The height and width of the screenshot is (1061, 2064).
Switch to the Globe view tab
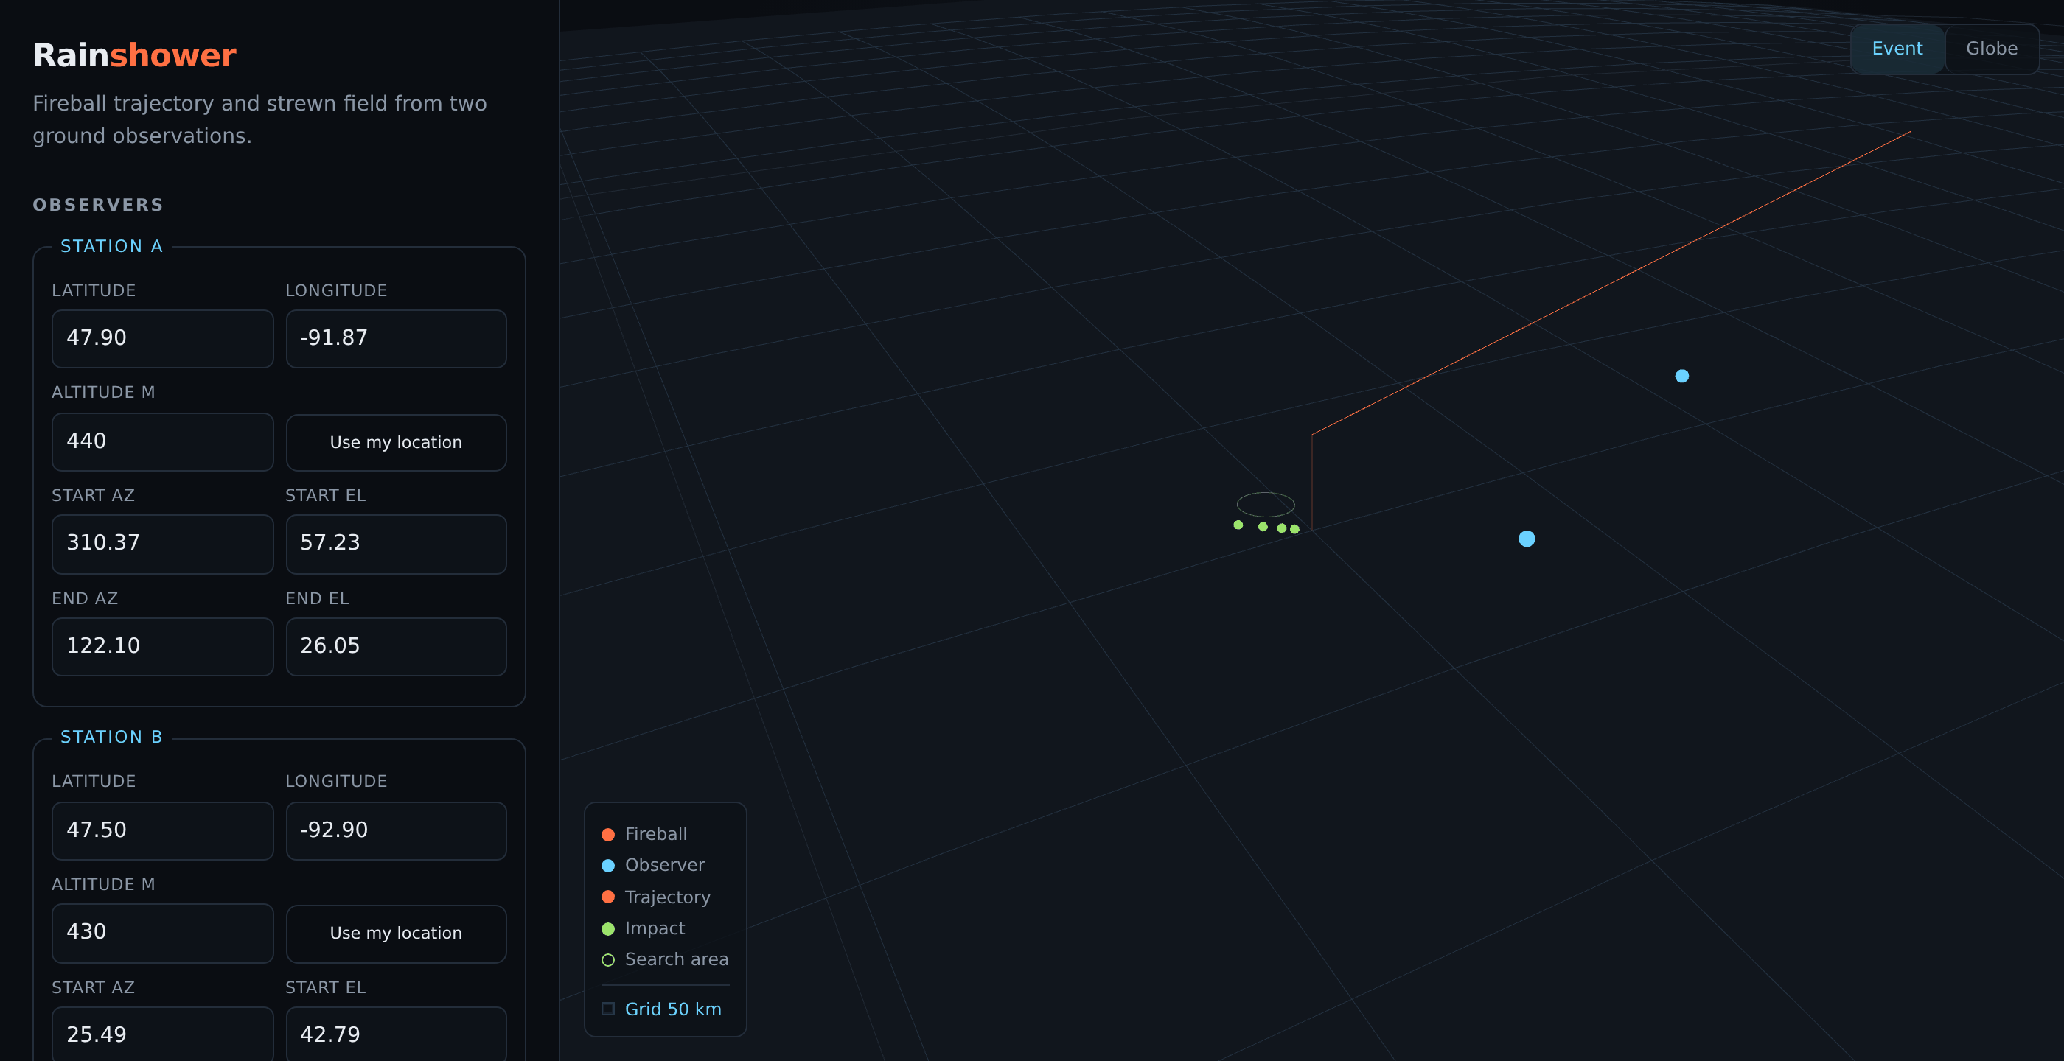pyautogui.click(x=1991, y=49)
